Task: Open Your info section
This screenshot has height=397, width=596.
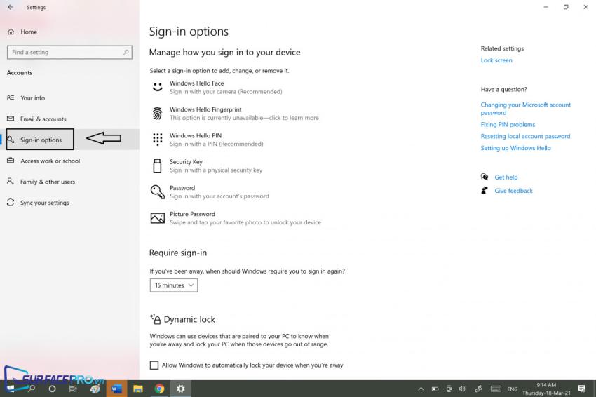Action: (x=69, y=97)
